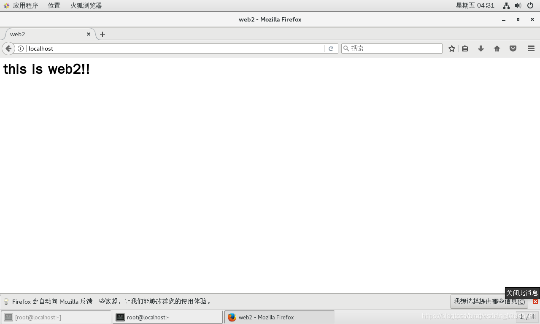The height and width of the screenshot is (324, 540).
Task: Open workspace switcher showing 1 / 4
Action: click(x=527, y=317)
